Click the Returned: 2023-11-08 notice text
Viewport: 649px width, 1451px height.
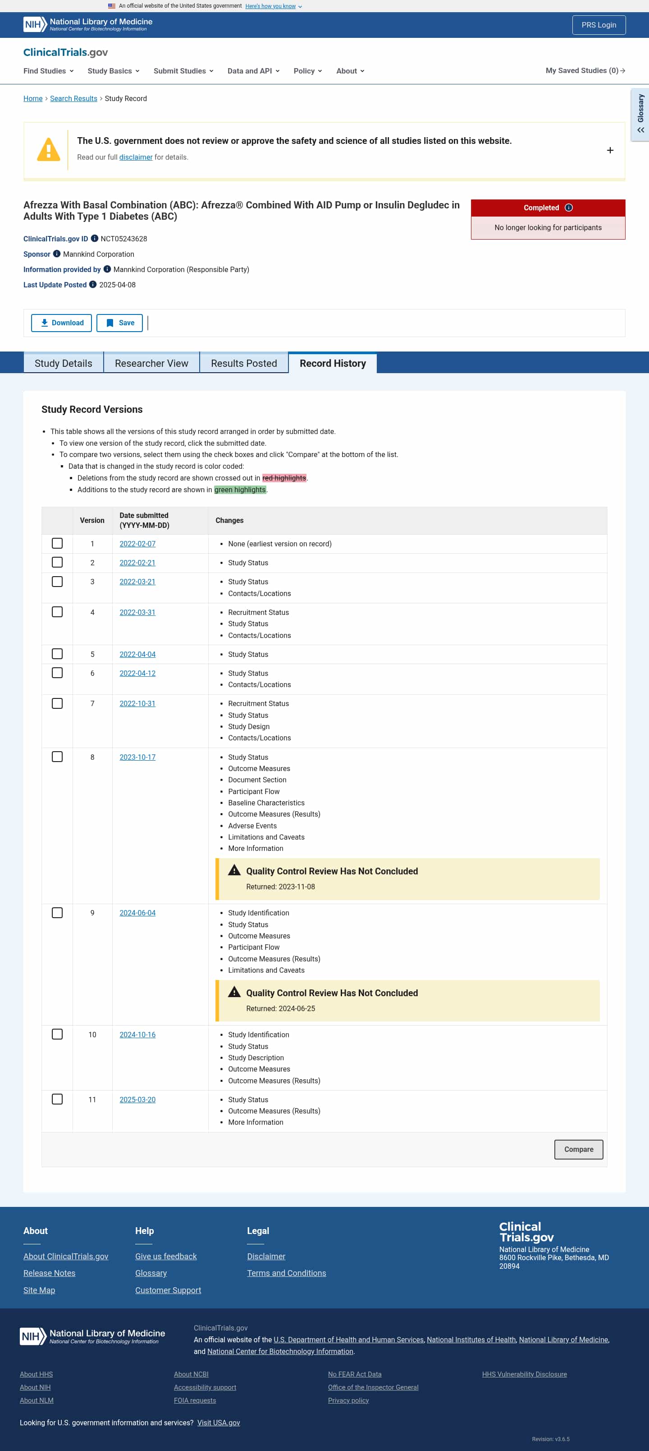tap(280, 887)
